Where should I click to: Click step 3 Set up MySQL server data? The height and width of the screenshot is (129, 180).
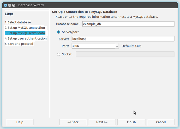click(25, 33)
